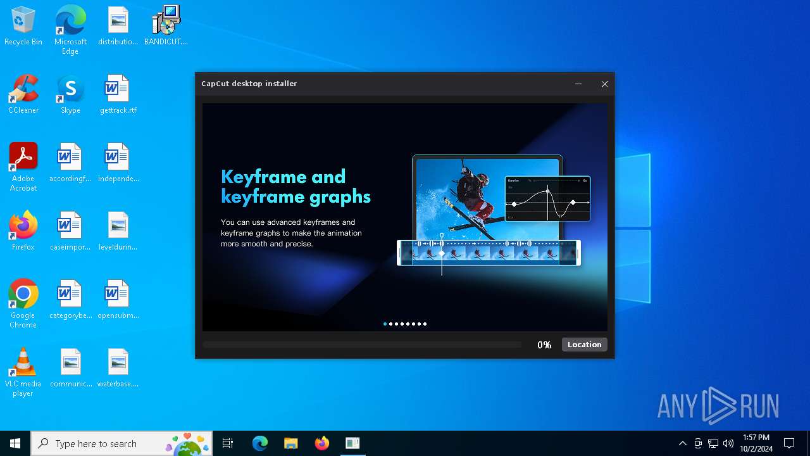
Task: Click the installation progress bar
Action: click(362, 345)
